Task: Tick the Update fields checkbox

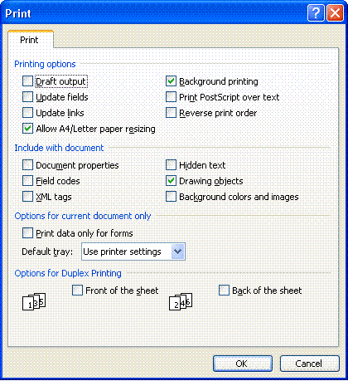Action: pyautogui.click(x=27, y=97)
